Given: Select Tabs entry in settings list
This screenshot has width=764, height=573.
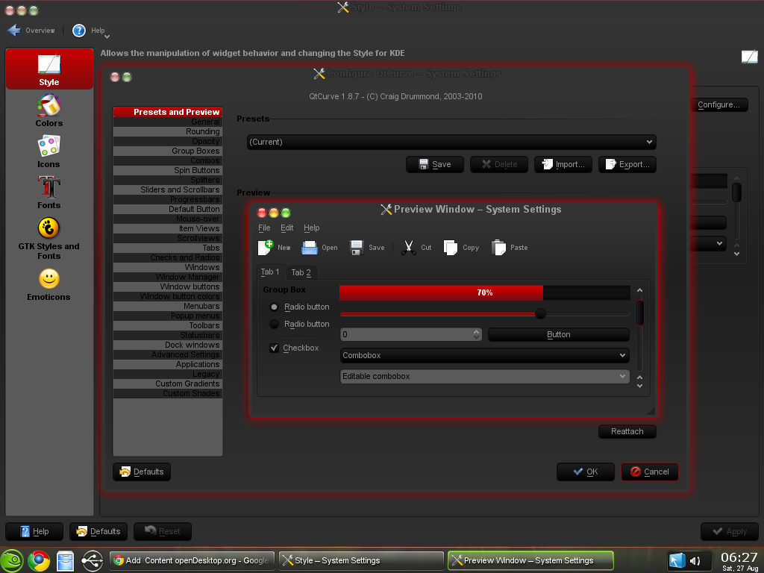Looking at the screenshot, I should coord(168,248).
